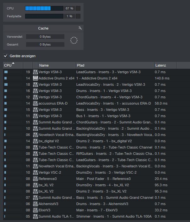Image resolution: width=190 pixels, height=222 pixels.
Task: Click FX icon of LeadGuitars Tube-Tech Classic
Action: [35, 160]
